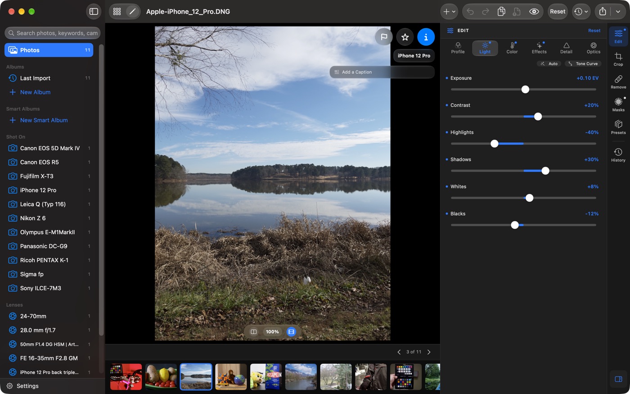Screen dimensions: 630x394
Task: Open the Edit tool in right rail
Action: click(618, 36)
